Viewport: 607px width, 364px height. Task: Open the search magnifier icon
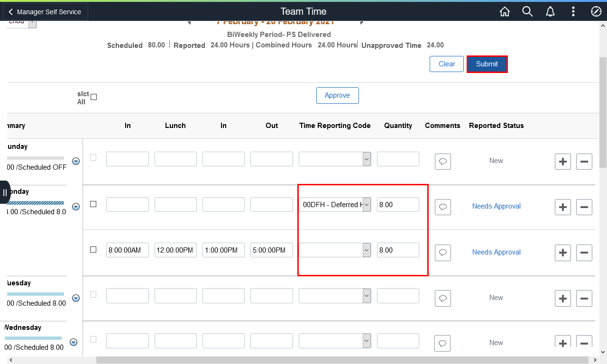point(527,12)
